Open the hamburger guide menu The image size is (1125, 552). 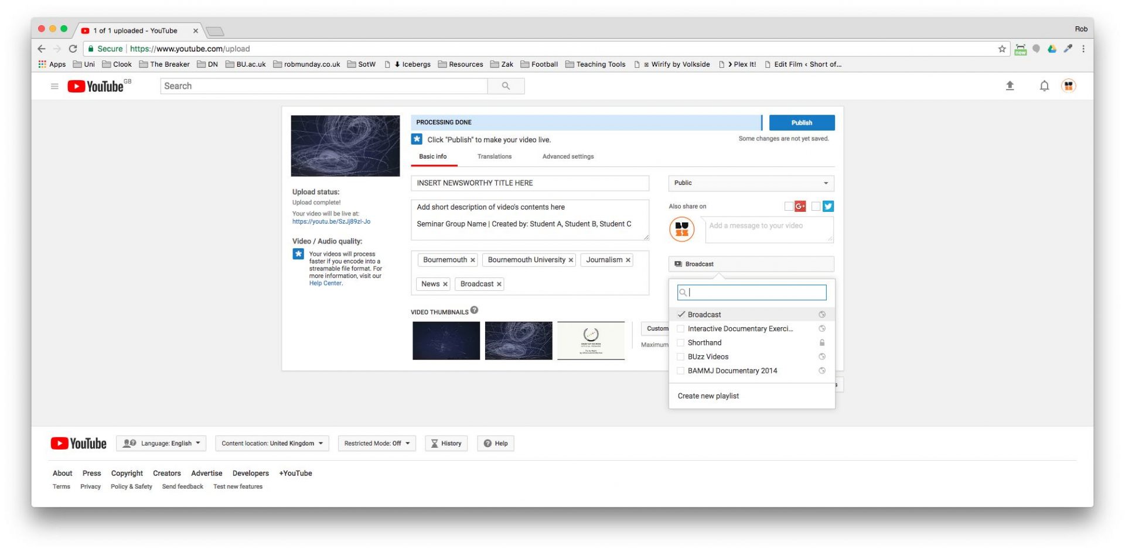coord(54,86)
